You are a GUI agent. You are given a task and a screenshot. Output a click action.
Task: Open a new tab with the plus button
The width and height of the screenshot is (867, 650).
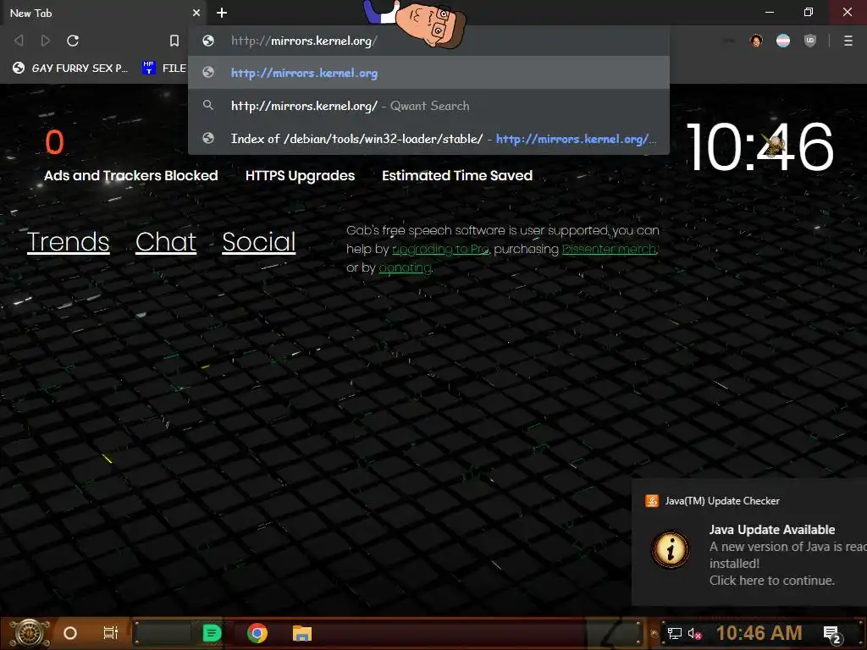click(x=222, y=13)
